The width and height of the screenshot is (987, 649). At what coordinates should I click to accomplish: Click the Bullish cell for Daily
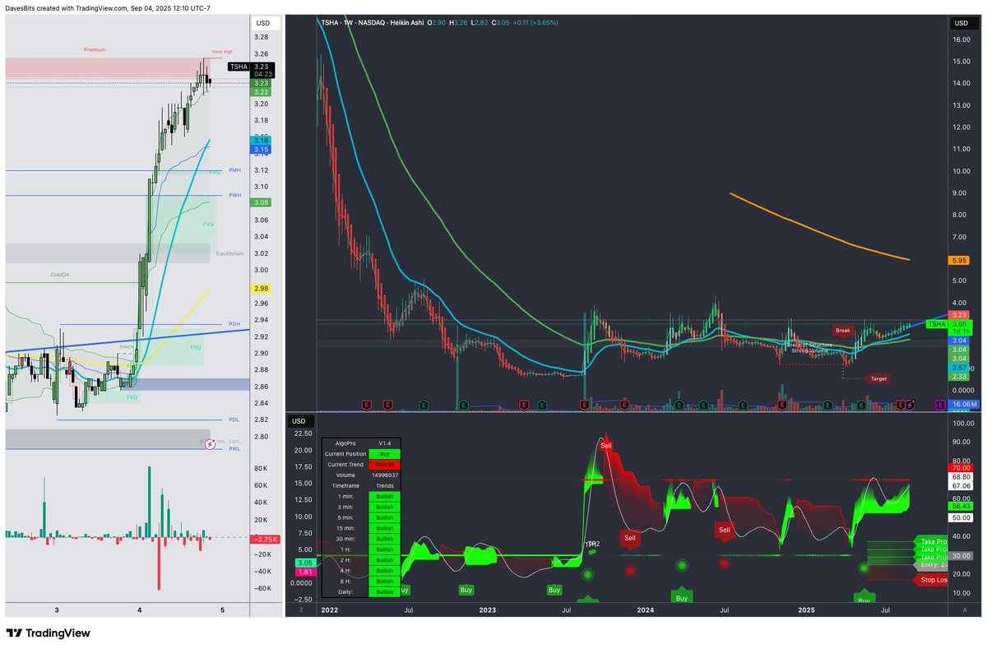tap(385, 591)
